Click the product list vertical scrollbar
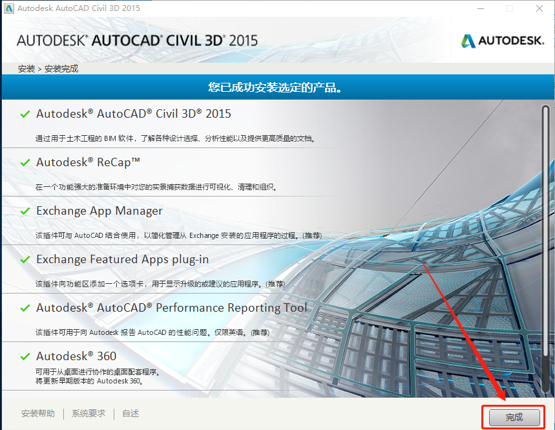Viewport: 555px width, 430px height. [545, 250]
